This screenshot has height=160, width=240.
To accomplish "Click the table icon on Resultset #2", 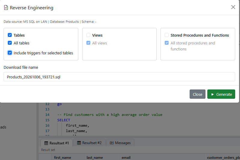I will 79,143.
